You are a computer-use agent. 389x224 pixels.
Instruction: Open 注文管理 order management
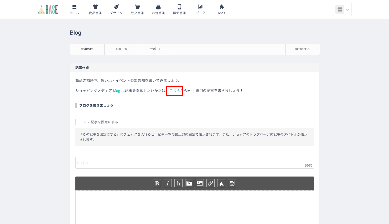pyautogui.click(x=137, y=9)
